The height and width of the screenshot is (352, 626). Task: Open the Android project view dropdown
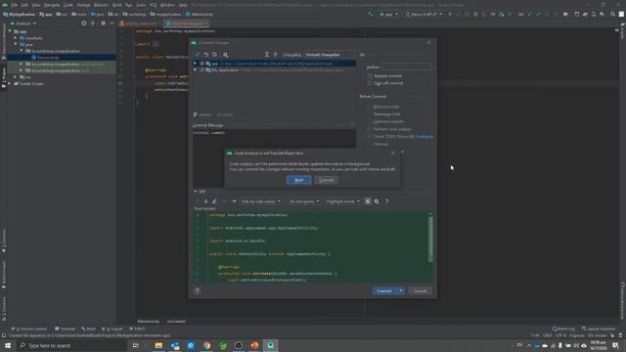pyautogui.click(x=23, y=23)
